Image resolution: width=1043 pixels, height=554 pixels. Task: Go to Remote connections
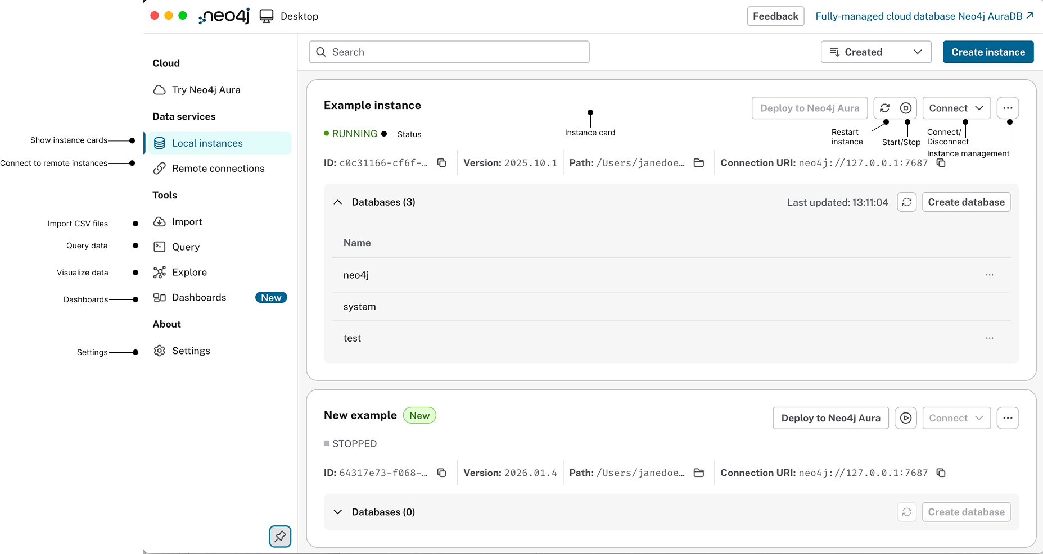[x=218, y=169]
